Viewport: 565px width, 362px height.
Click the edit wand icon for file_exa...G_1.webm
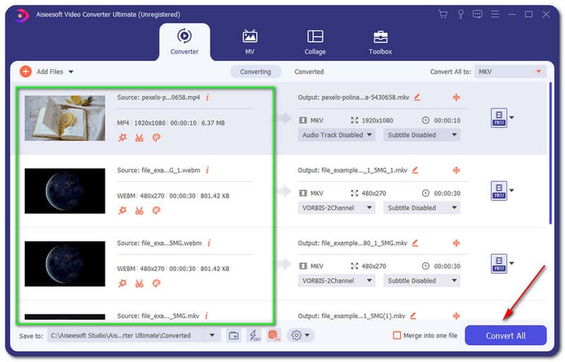(122, 210)
